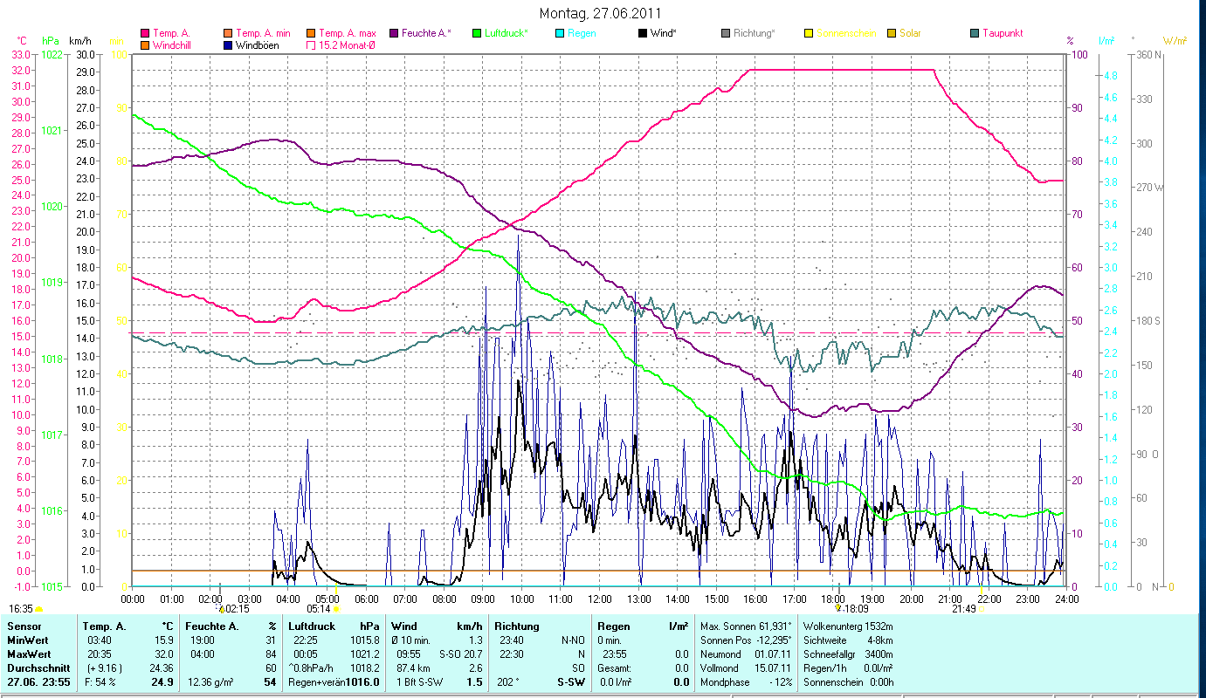The height and width of the screenshot is (698, 1206).
Task: Click the green Luftdruck* legend square
Action: point(477,33)
